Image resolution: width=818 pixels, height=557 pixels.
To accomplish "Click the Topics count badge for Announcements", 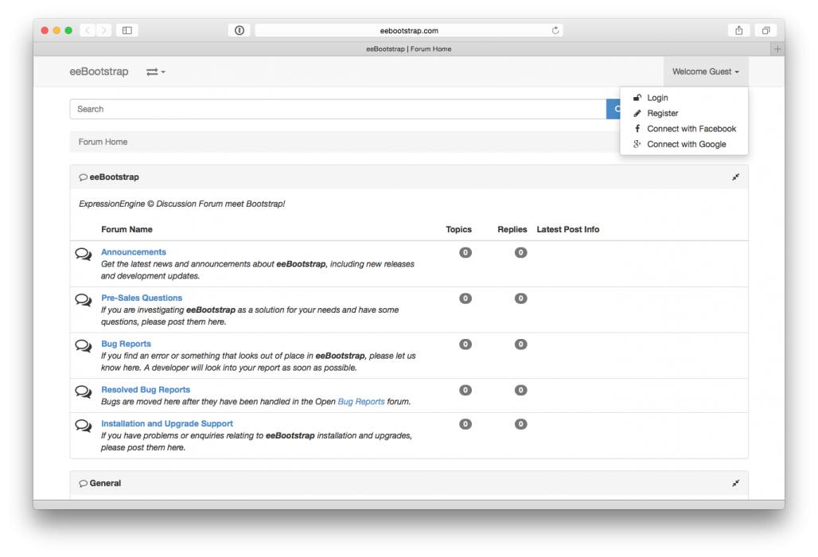I will pyautogui.click(x=465, y=252).
